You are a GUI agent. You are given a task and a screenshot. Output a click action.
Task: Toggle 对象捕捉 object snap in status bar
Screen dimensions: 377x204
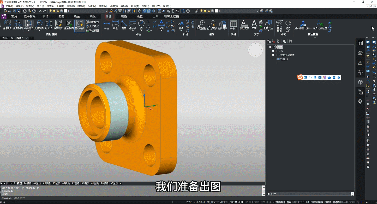coord(280,202)
